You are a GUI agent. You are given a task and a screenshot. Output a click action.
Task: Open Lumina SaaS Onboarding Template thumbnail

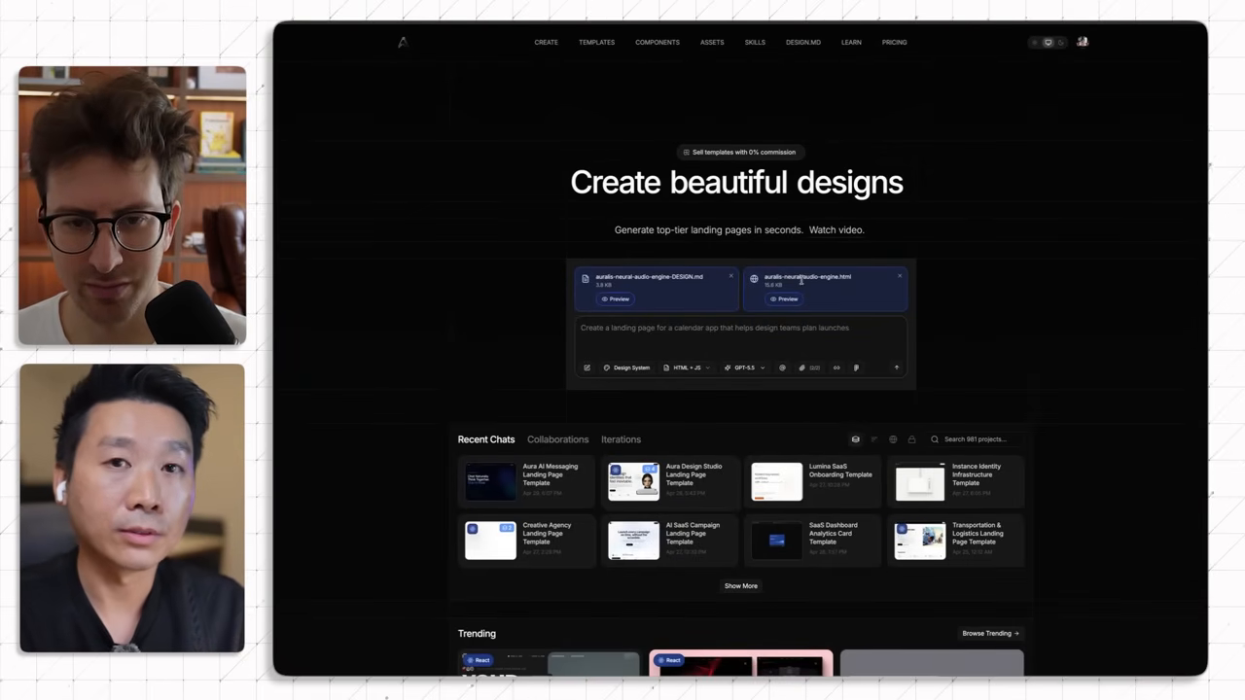pyautogui.click(x=777, y=482)
